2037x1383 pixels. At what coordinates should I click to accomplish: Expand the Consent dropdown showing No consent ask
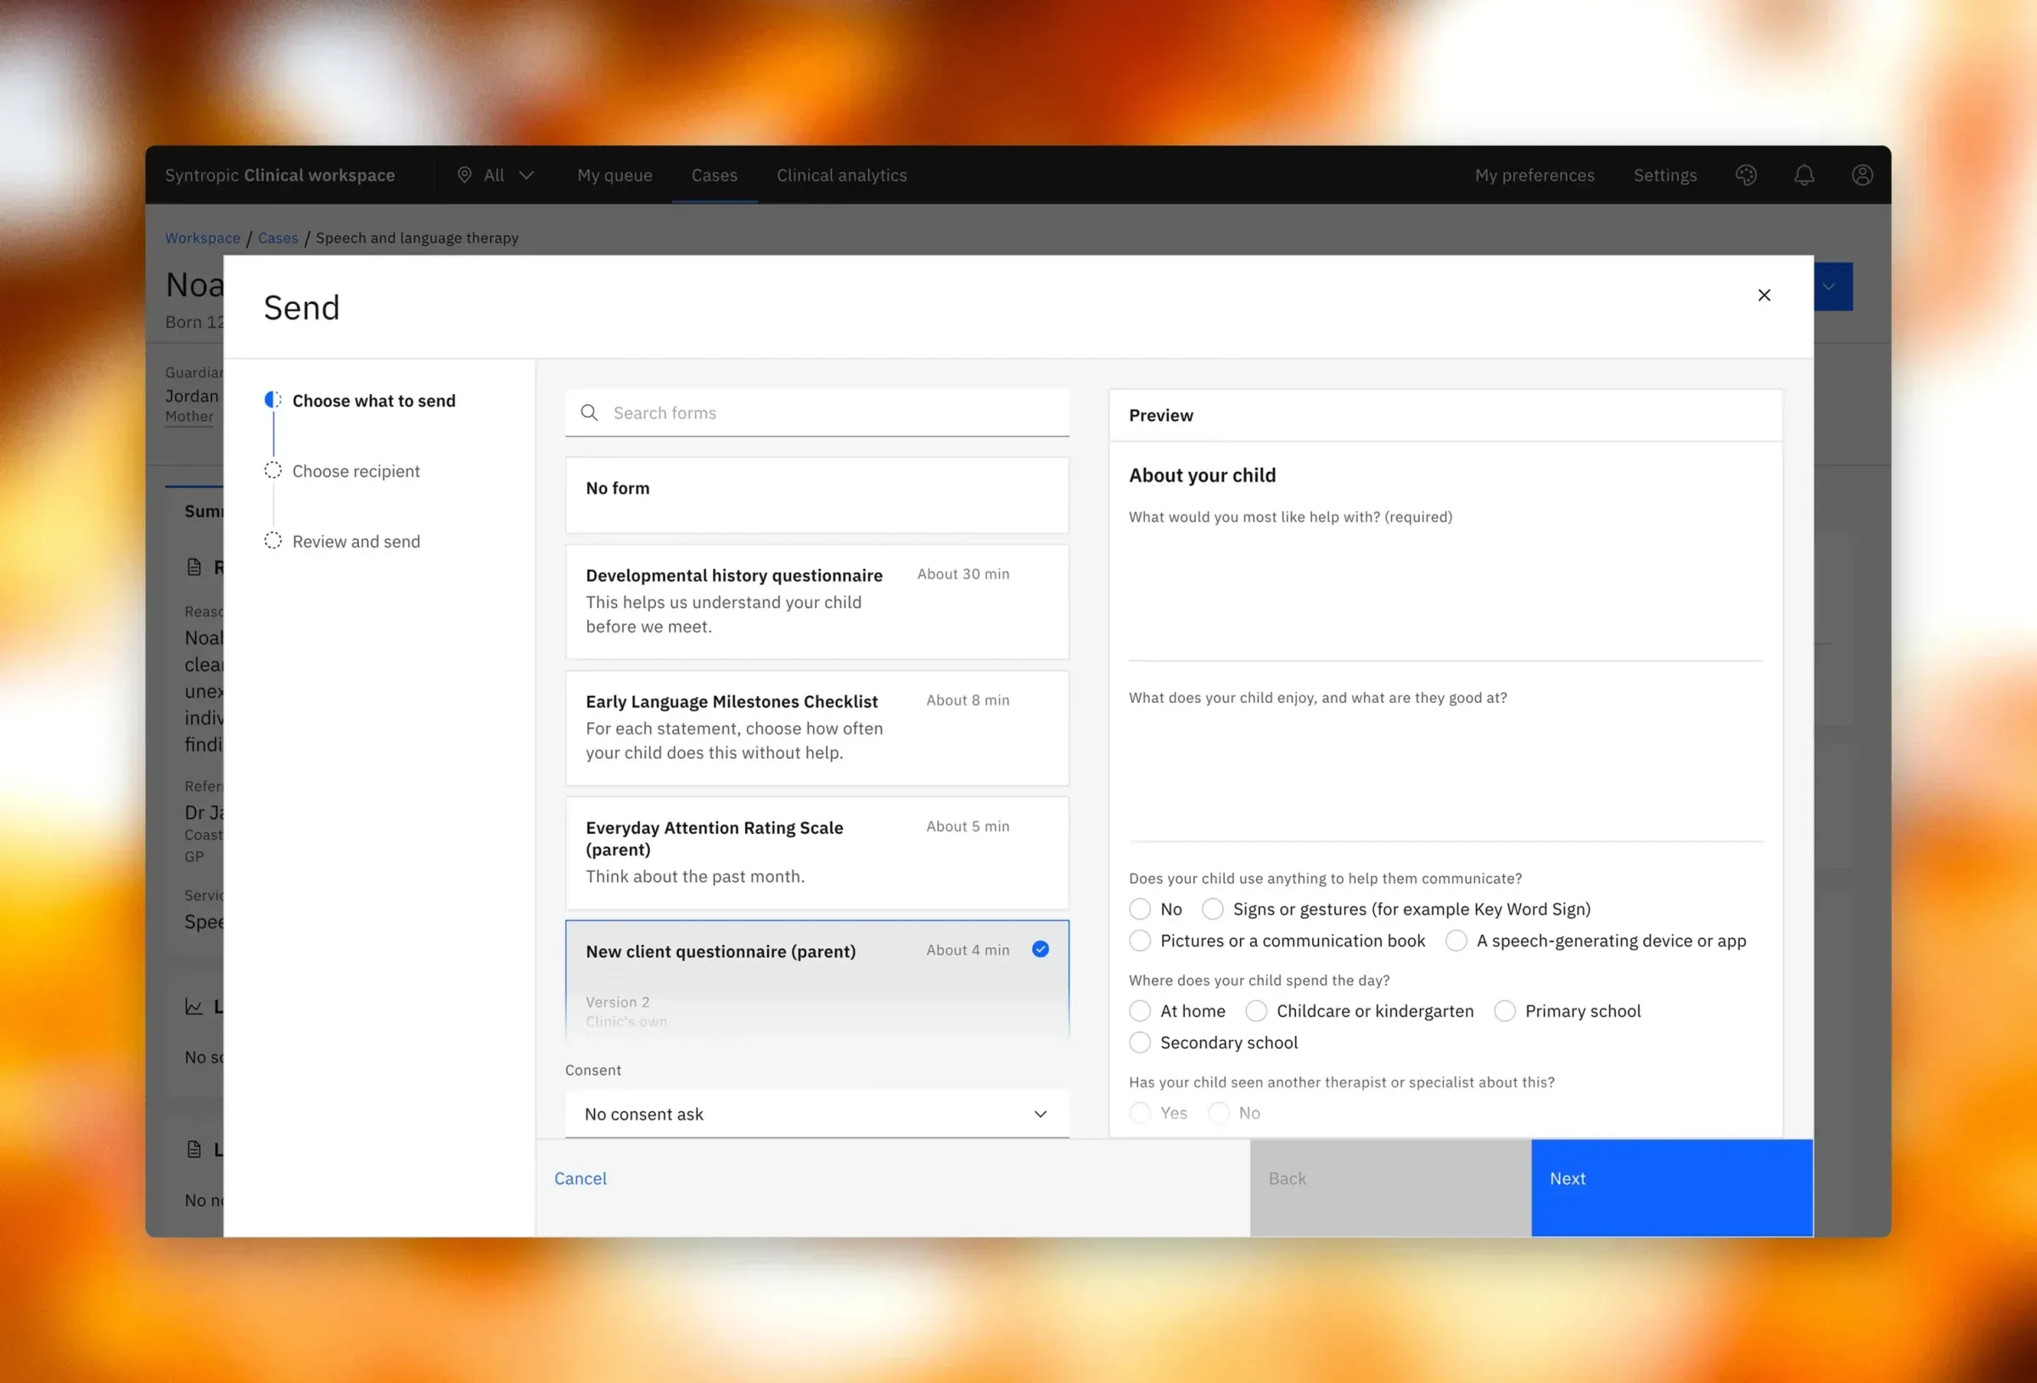(x=816, y=1113)
